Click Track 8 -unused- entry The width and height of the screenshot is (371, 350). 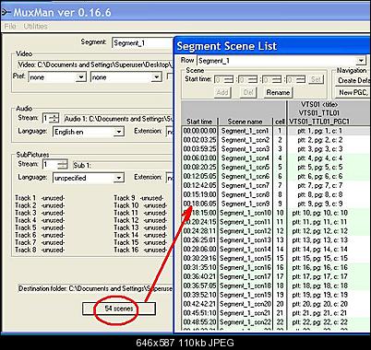(40, 250)
